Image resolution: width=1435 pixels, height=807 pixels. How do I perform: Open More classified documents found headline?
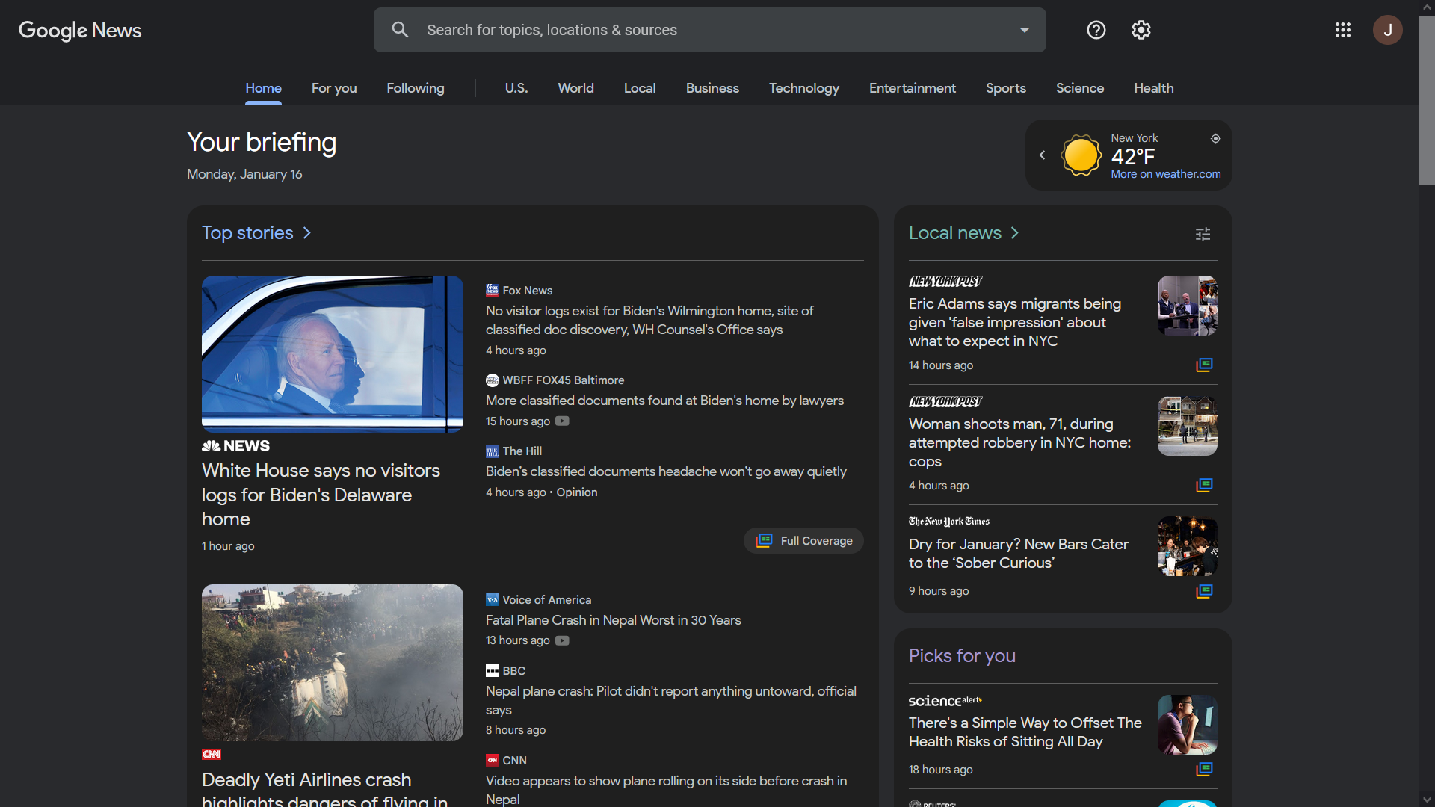pyautogui.click(x=664, y=401)
